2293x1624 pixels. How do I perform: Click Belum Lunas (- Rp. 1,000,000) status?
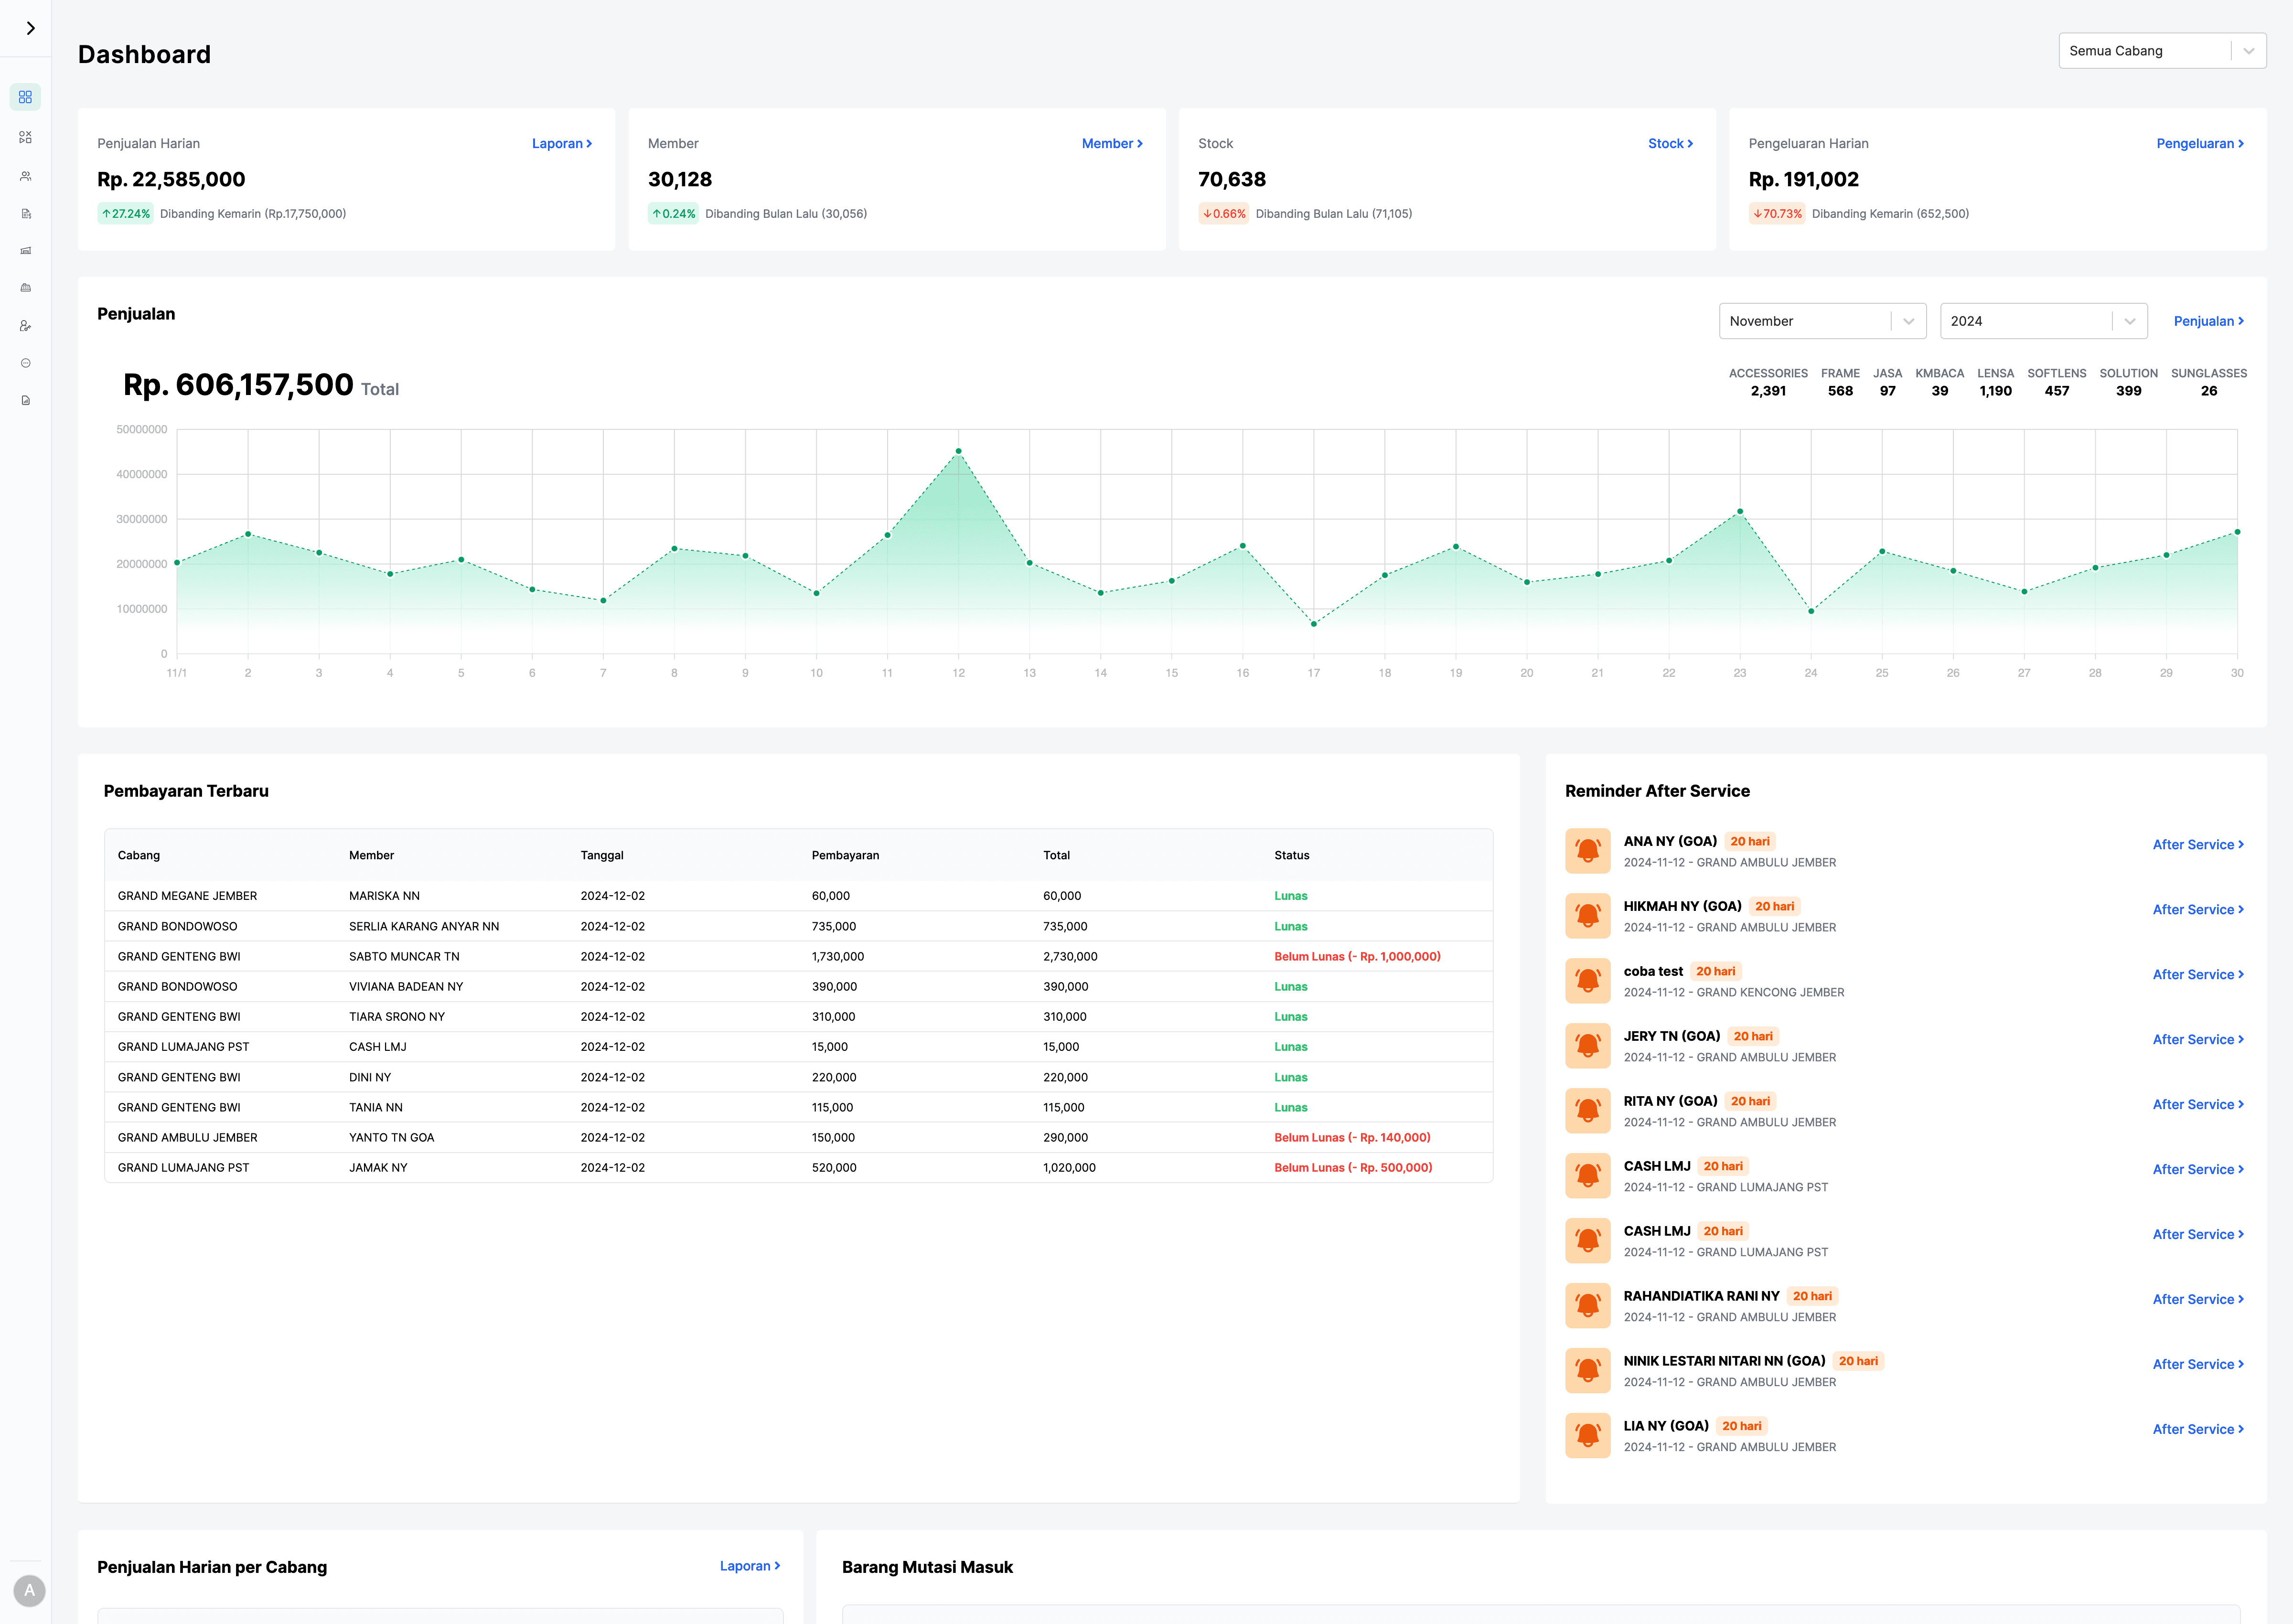1357,957
